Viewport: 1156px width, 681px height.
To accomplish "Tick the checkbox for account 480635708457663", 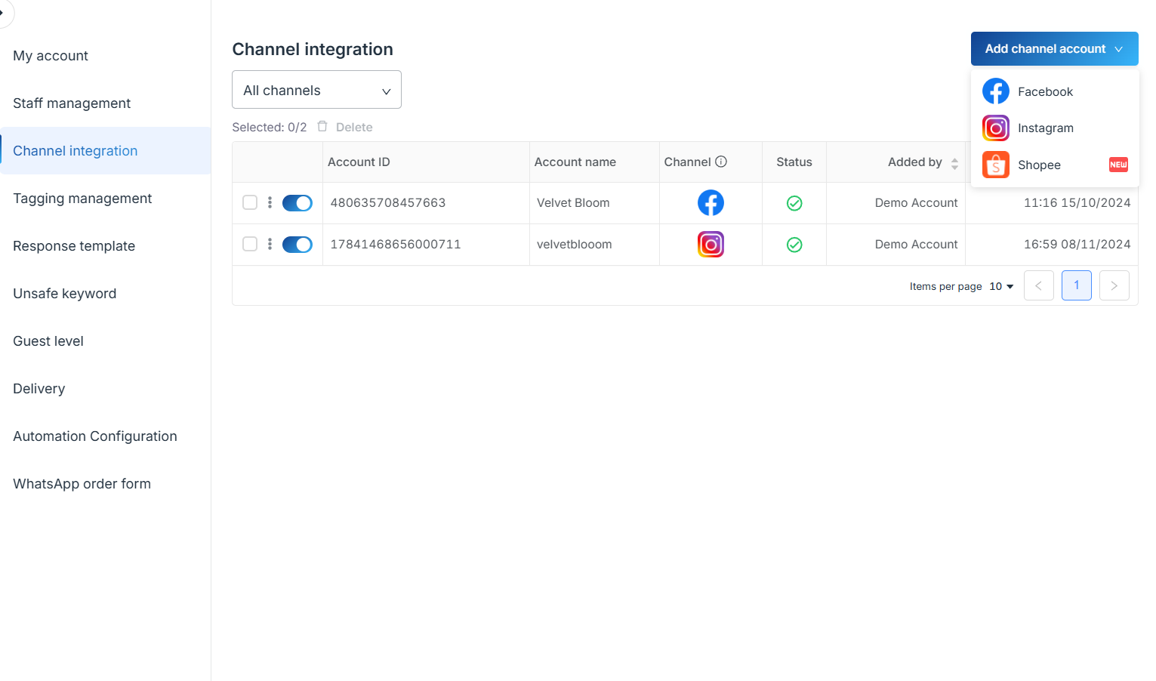I will coord(250,203).
